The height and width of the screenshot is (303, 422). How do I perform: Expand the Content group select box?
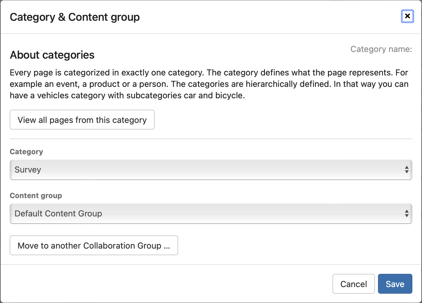pos(210,214)
